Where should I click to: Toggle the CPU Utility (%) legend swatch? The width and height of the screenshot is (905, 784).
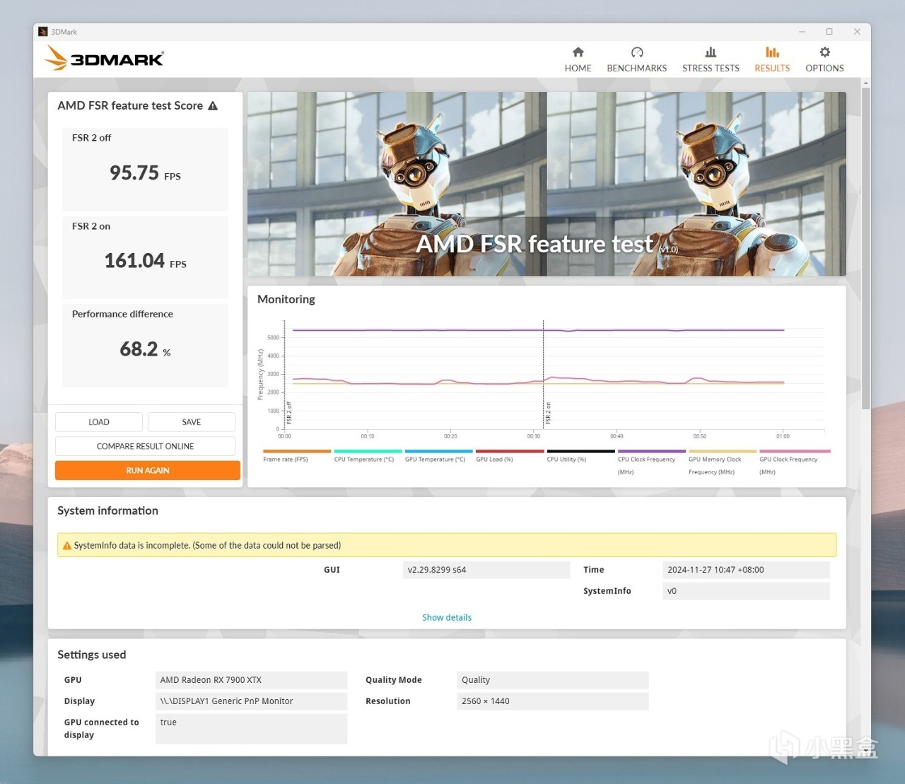pos(580,451)
